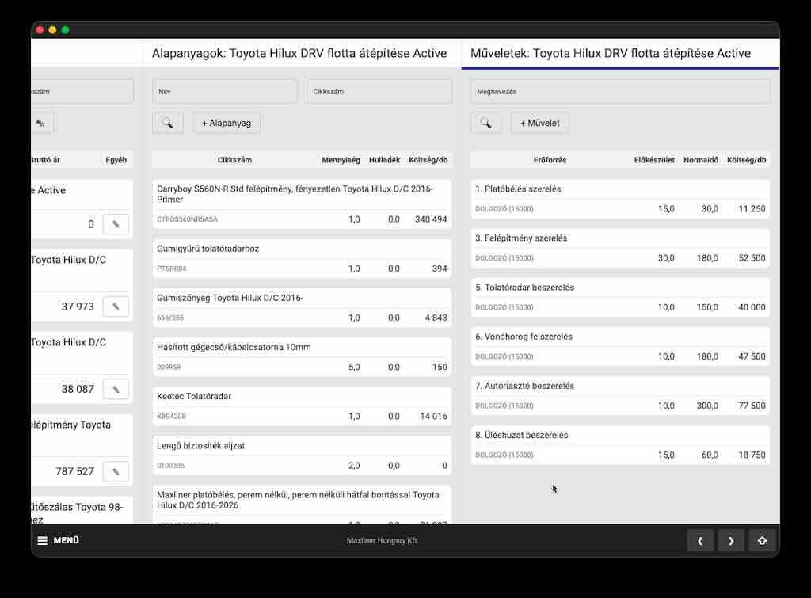Open the hamburger MENÜ
This screenshot has height=598, width=811.
point(58,541)
